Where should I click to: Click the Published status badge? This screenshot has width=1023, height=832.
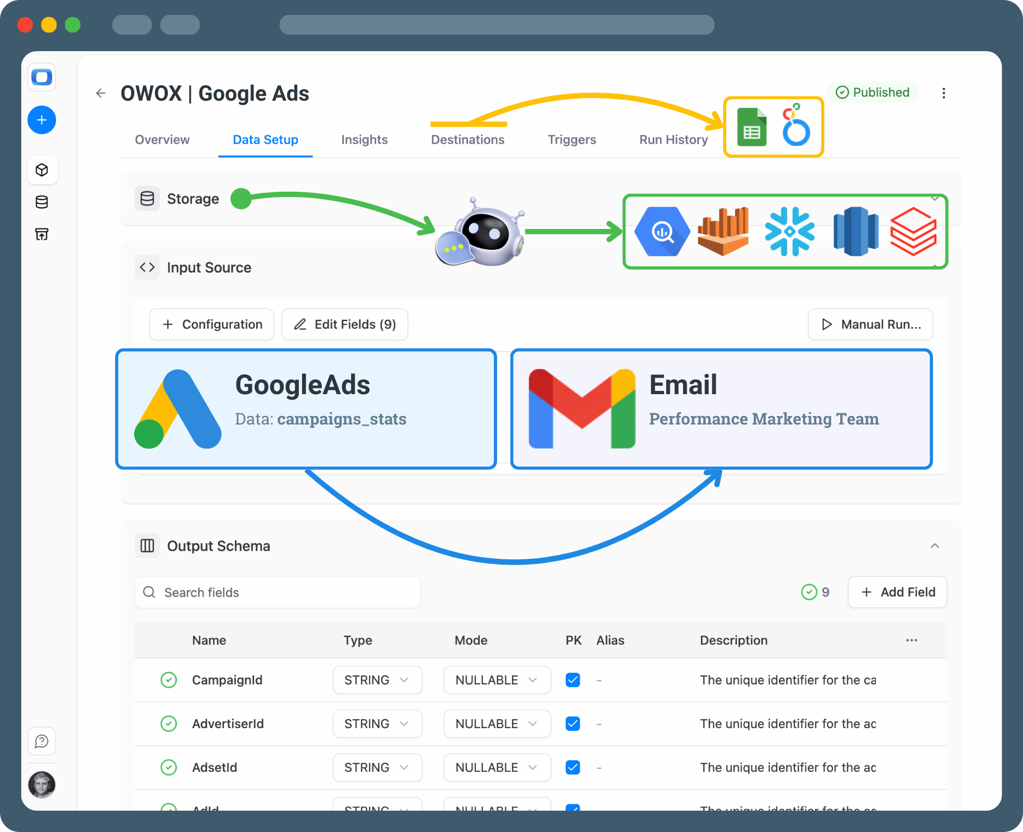(872, 92)
